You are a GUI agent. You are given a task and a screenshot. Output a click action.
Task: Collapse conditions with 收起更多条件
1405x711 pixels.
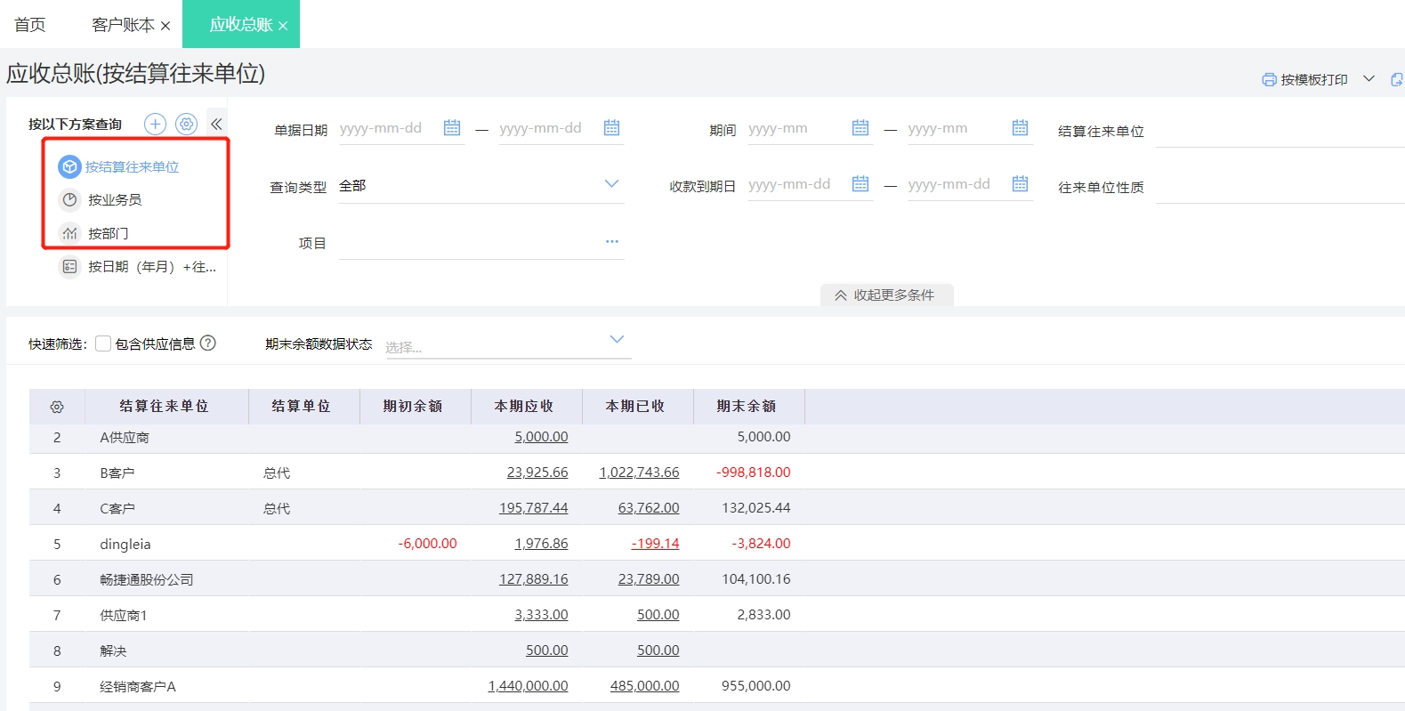click(x=885, y=295)
